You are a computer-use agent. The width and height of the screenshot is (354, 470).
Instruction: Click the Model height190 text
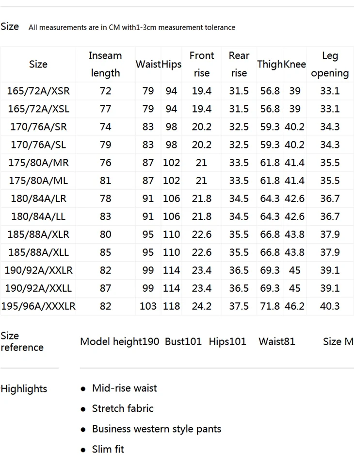[x=119, y=342]
